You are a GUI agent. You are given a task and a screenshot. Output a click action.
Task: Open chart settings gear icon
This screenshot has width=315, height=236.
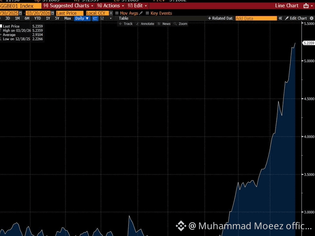pyautogui.click(x=311, y=18)
